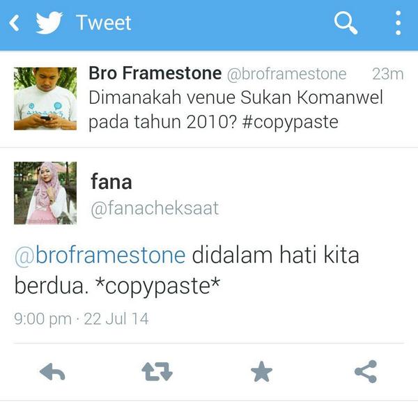Open the three-dot overflow menu
The height and width of the screenshot is (418, 418).
[398, 23]
